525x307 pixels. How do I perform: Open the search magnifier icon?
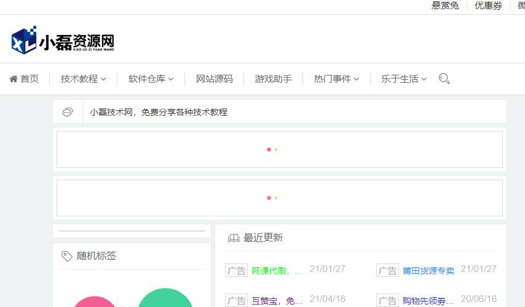(x=444, y=79)
